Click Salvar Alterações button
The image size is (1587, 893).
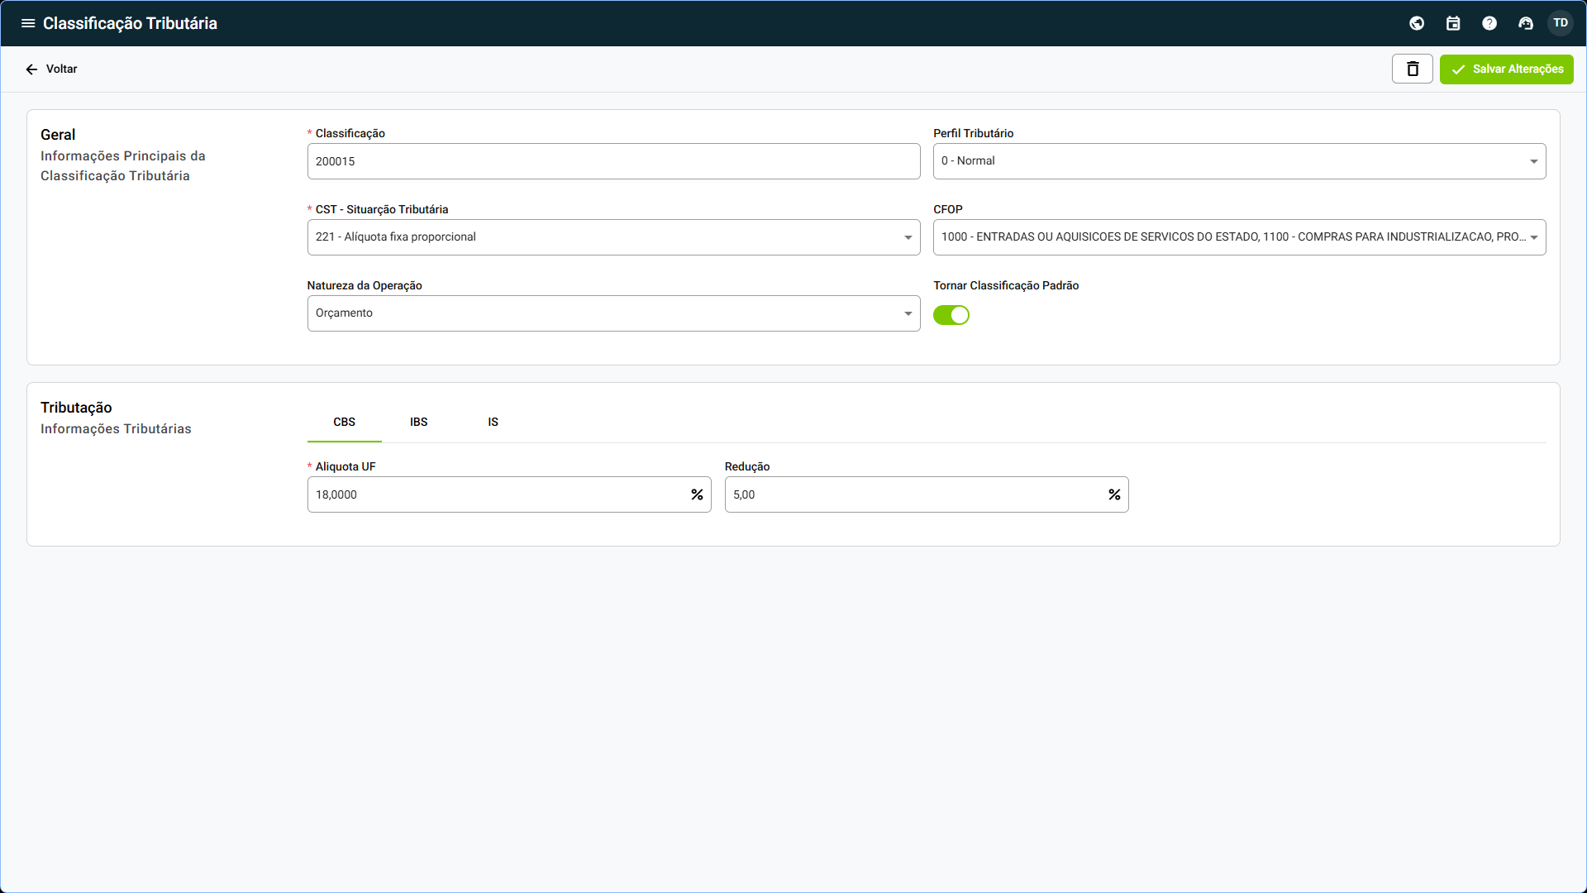click(1506, 69)
